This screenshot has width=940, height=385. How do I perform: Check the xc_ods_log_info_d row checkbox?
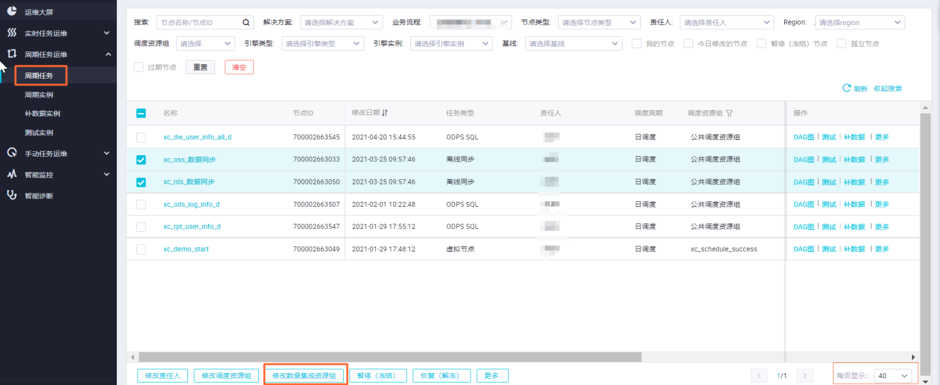(x=141, y=204)
